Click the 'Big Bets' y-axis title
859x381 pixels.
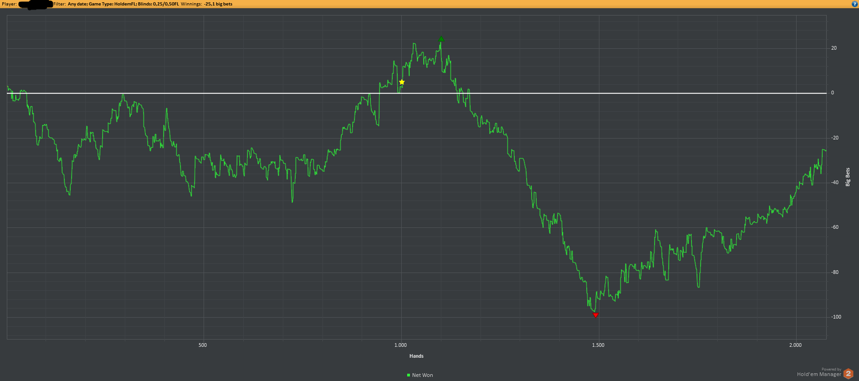click(848, 177)
